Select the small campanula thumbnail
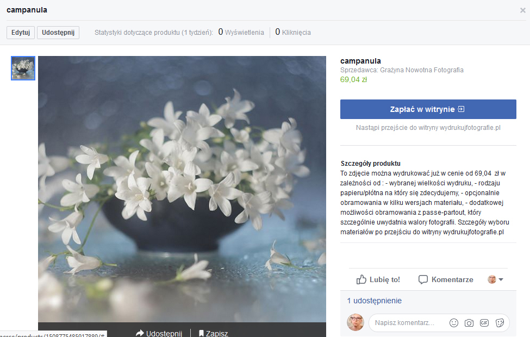Image resolution: width=530 pixels, height=337 pixels. [23, 68]
